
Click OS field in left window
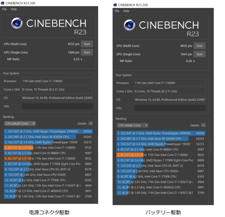(57, 98)
